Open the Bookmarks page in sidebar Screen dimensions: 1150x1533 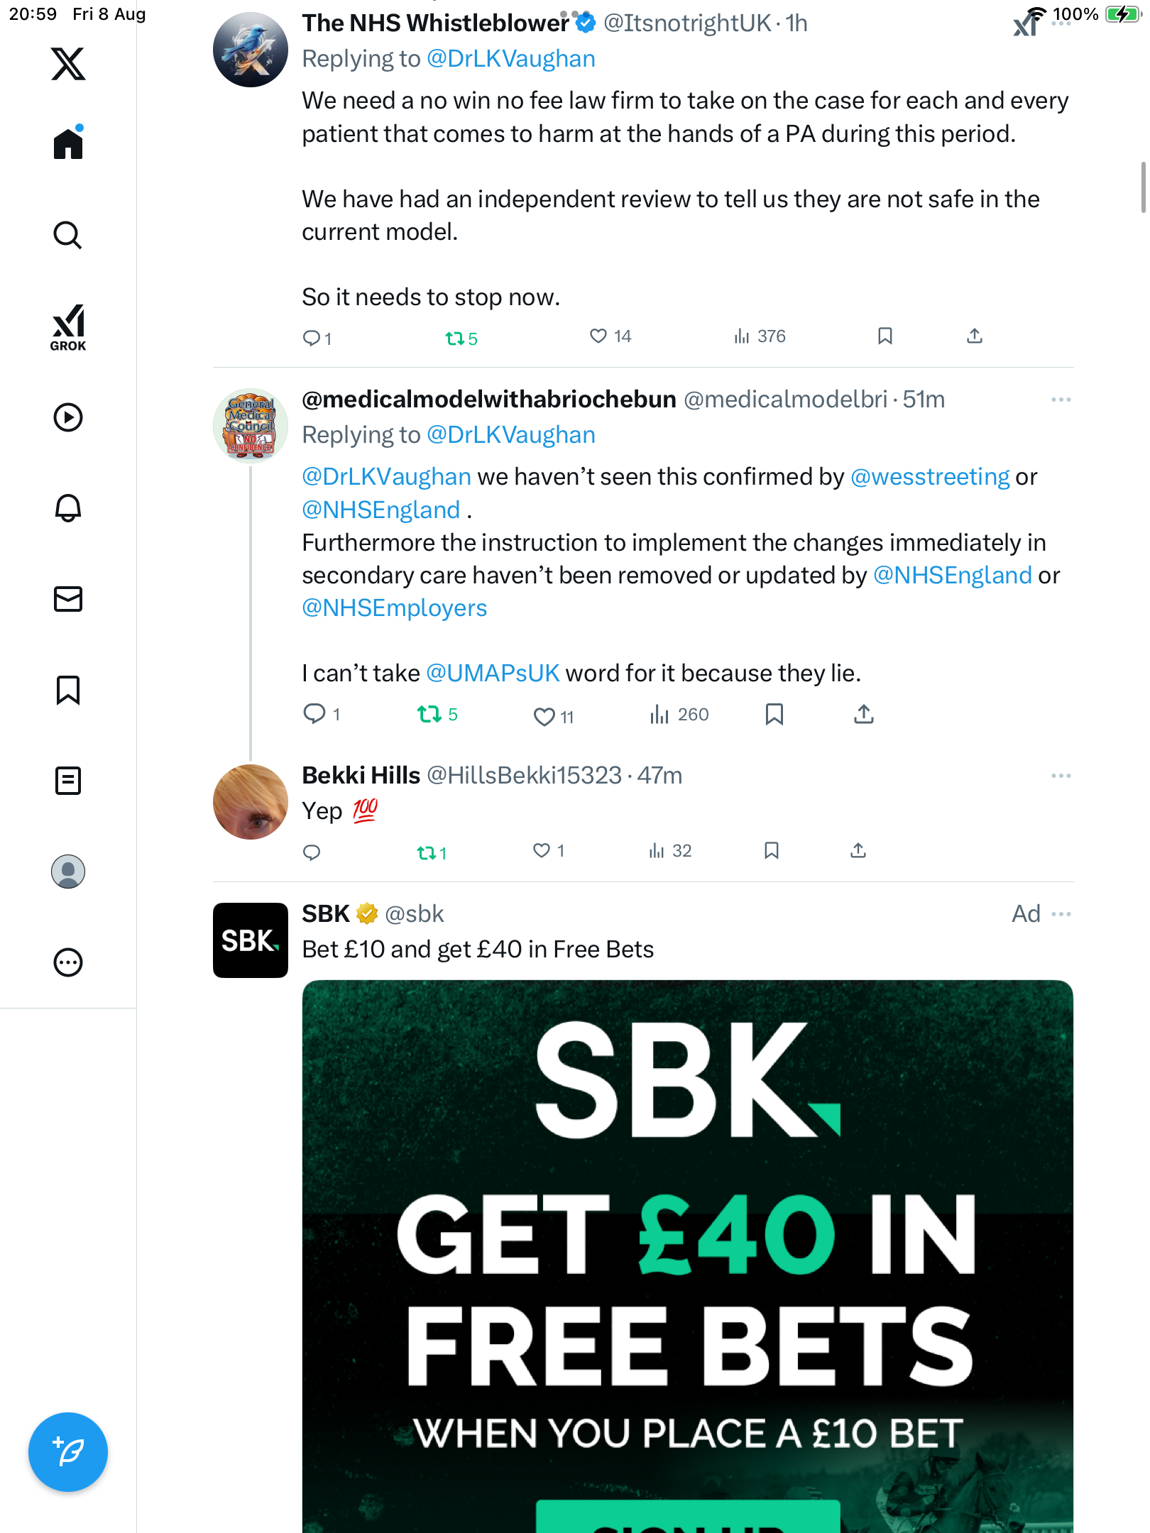tap(68, 689)
